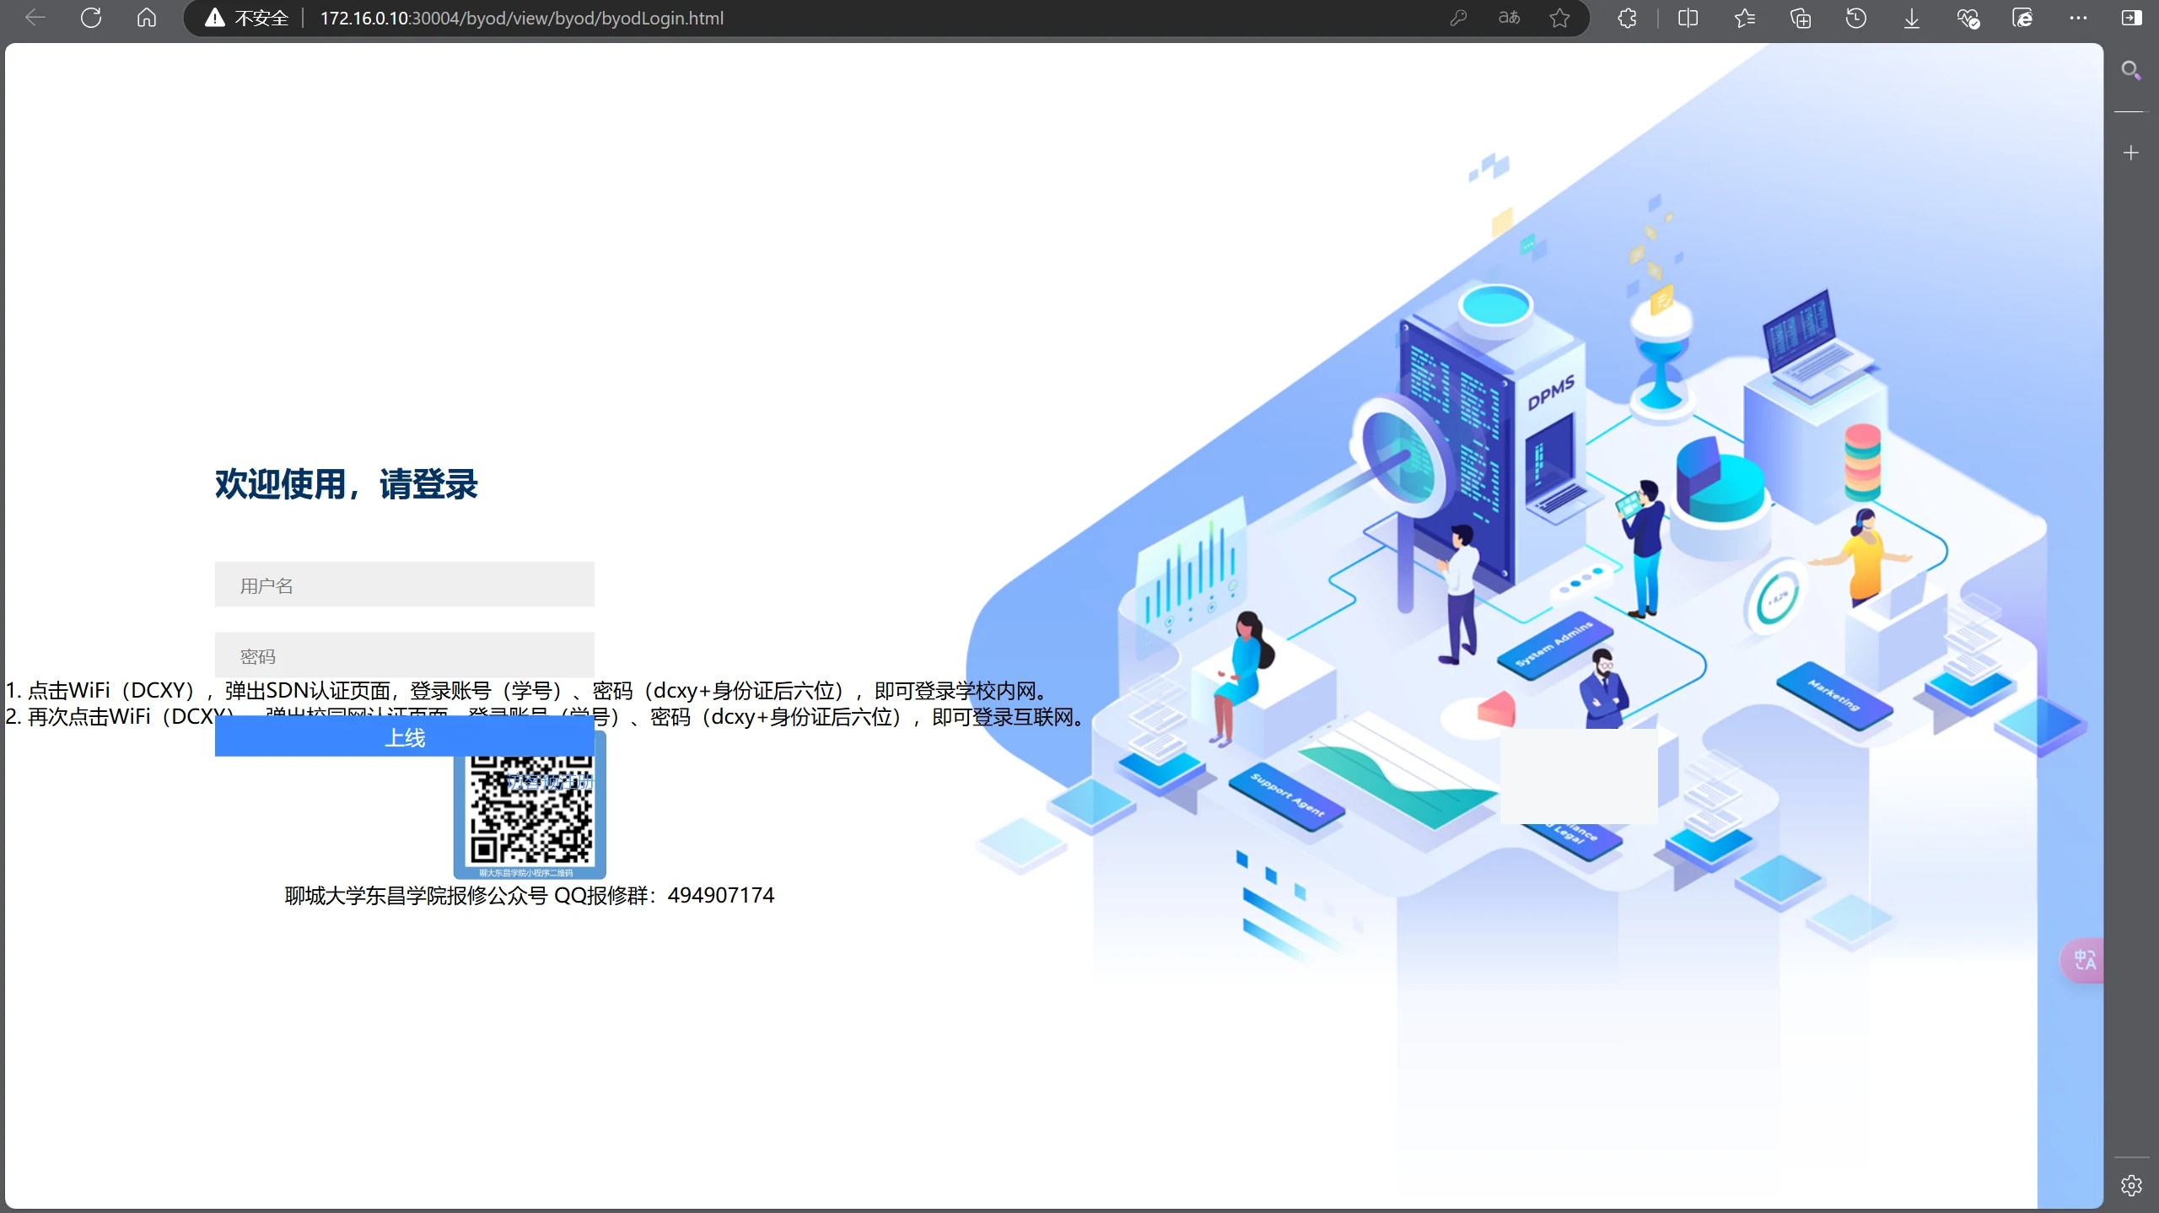Open the Settings and more menu
The height and width of the screenshot is (1213, 2159).
[2079, 18]
